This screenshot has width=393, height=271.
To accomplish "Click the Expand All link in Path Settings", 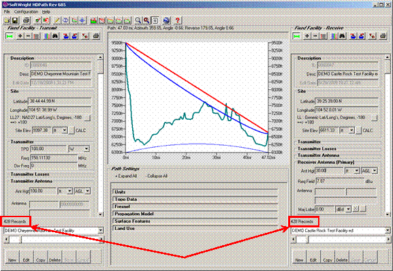I will pyautogui.click(x=126, y=176).
